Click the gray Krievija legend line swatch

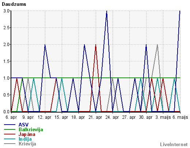click(10, 144)
